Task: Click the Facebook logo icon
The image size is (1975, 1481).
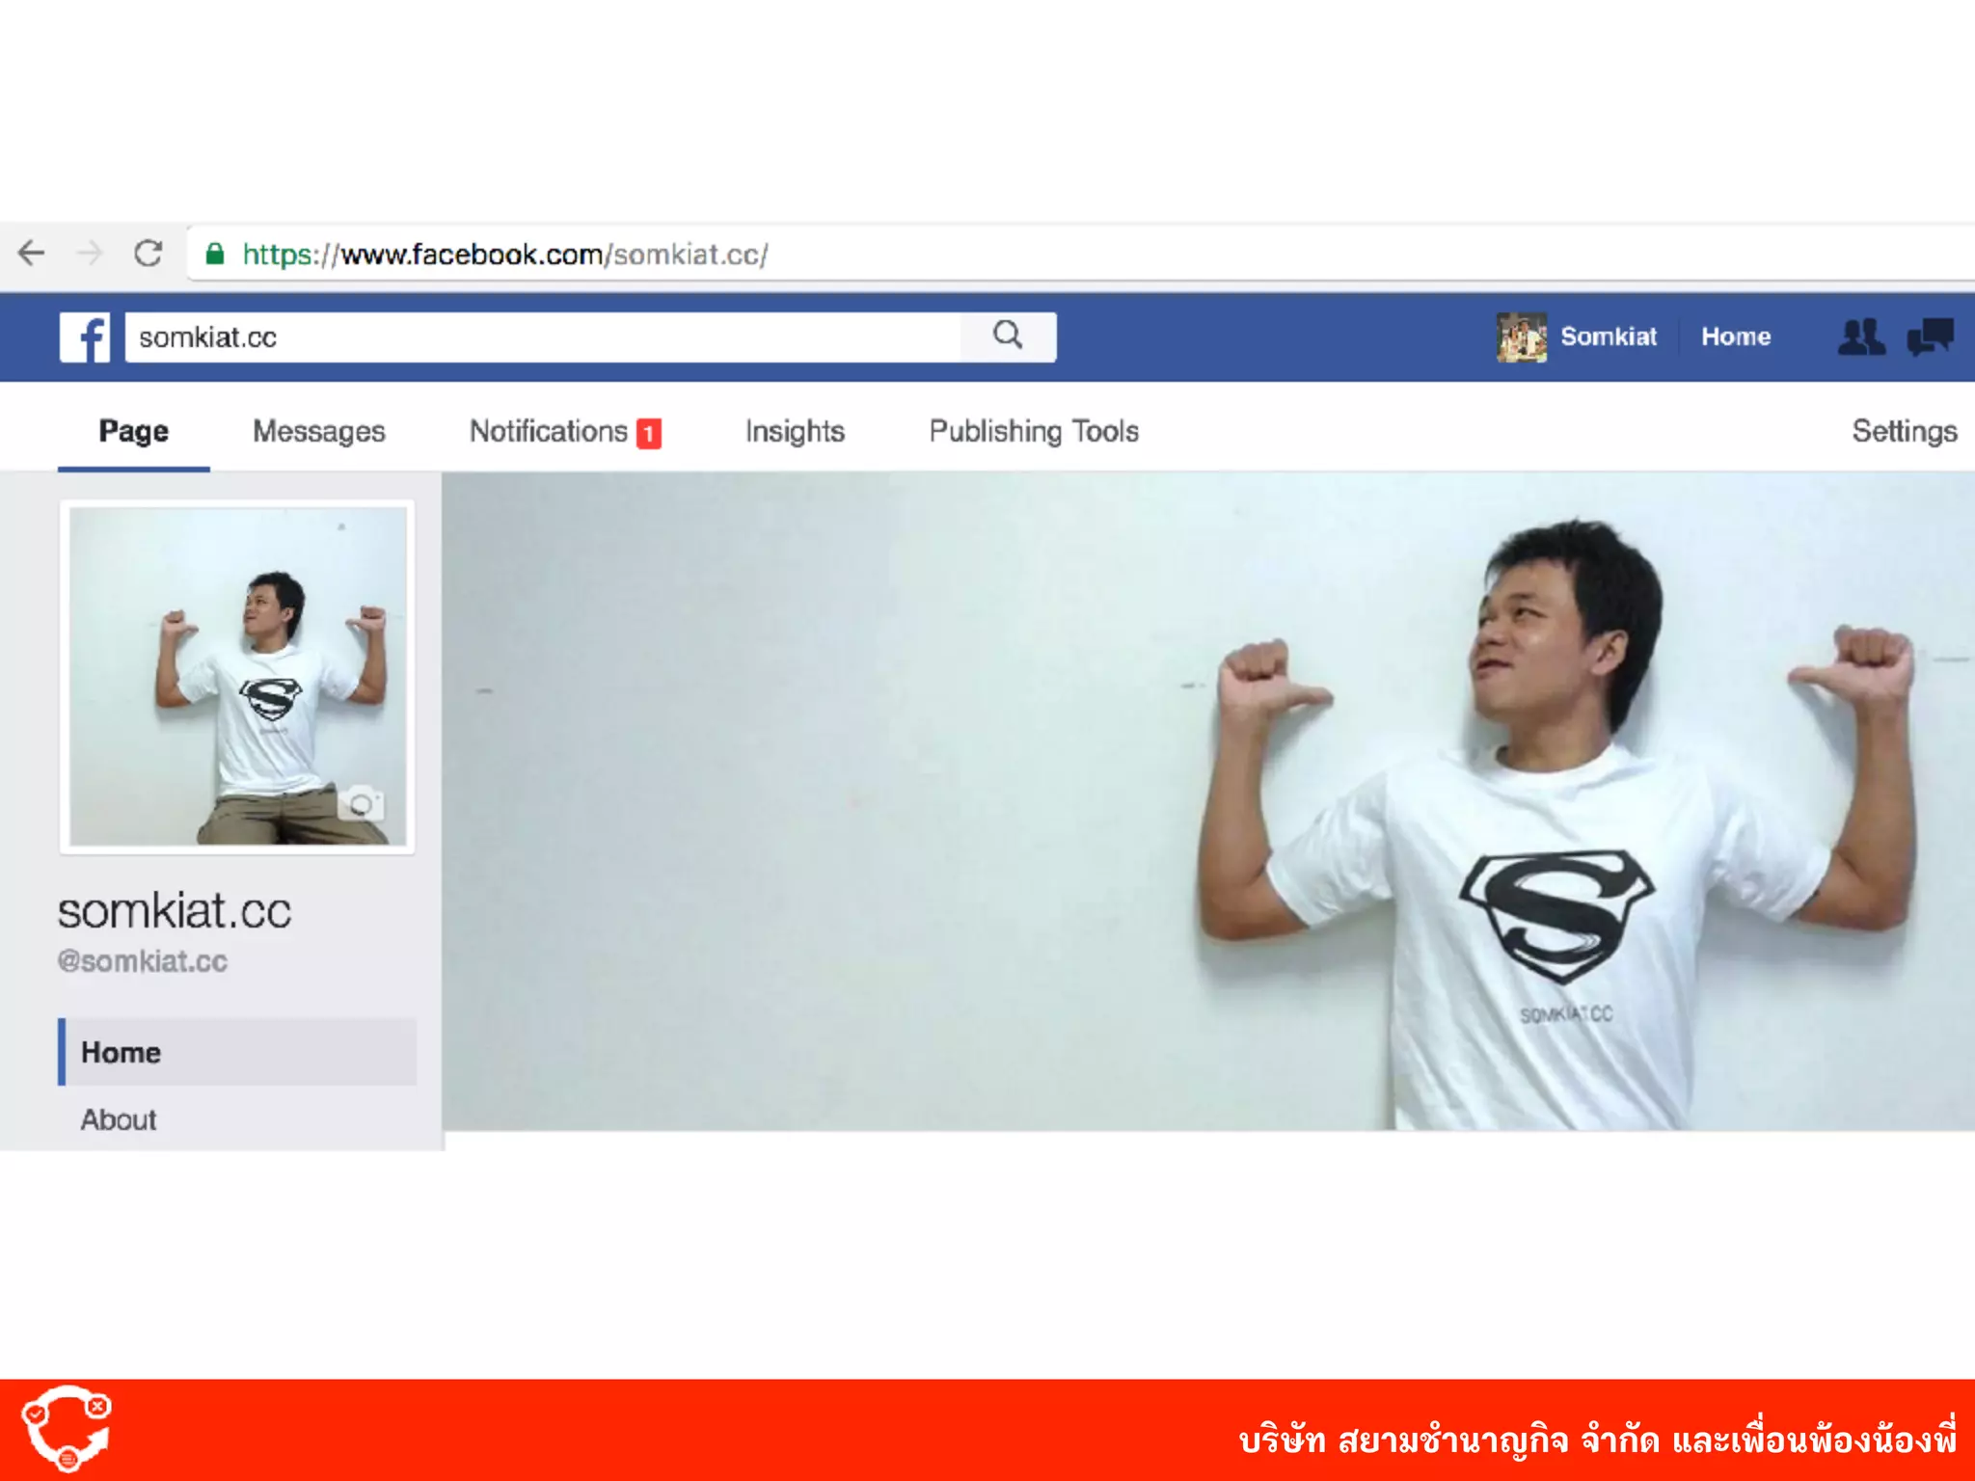Action: coord(85,337)
